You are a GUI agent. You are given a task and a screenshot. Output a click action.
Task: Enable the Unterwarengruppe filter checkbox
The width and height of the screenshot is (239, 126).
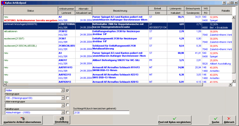[x=68, y=105]
